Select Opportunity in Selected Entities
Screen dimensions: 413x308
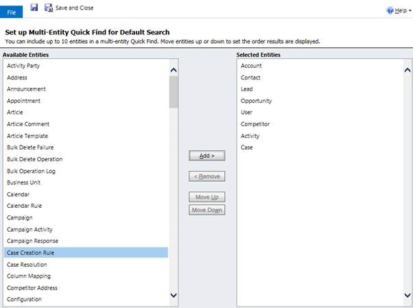256,101
